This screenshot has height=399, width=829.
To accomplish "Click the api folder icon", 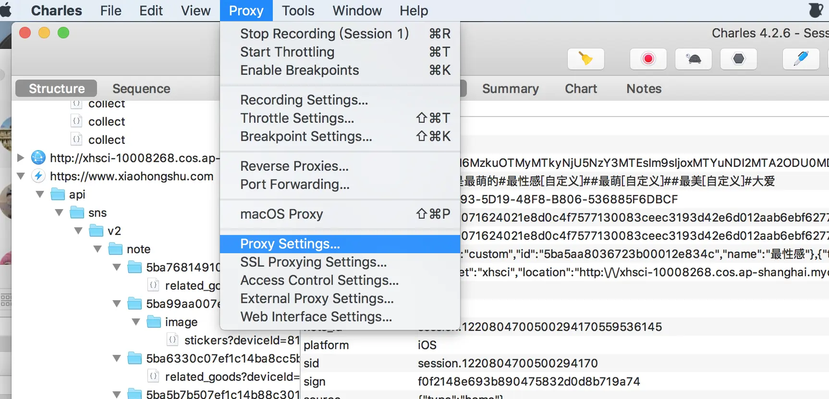I will [58, 194].
